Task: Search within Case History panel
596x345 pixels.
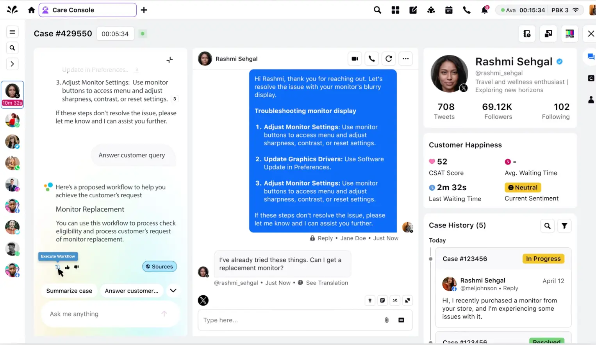Action: tap(547, 226)
